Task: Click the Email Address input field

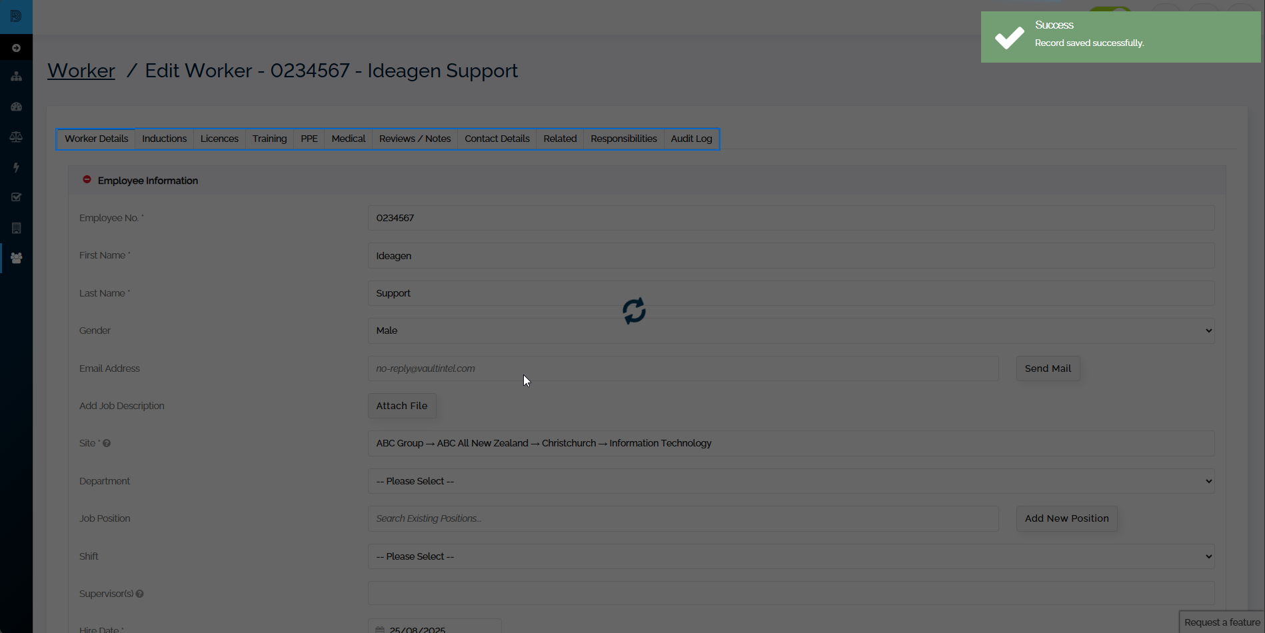Action: click(x=683, y=368)
